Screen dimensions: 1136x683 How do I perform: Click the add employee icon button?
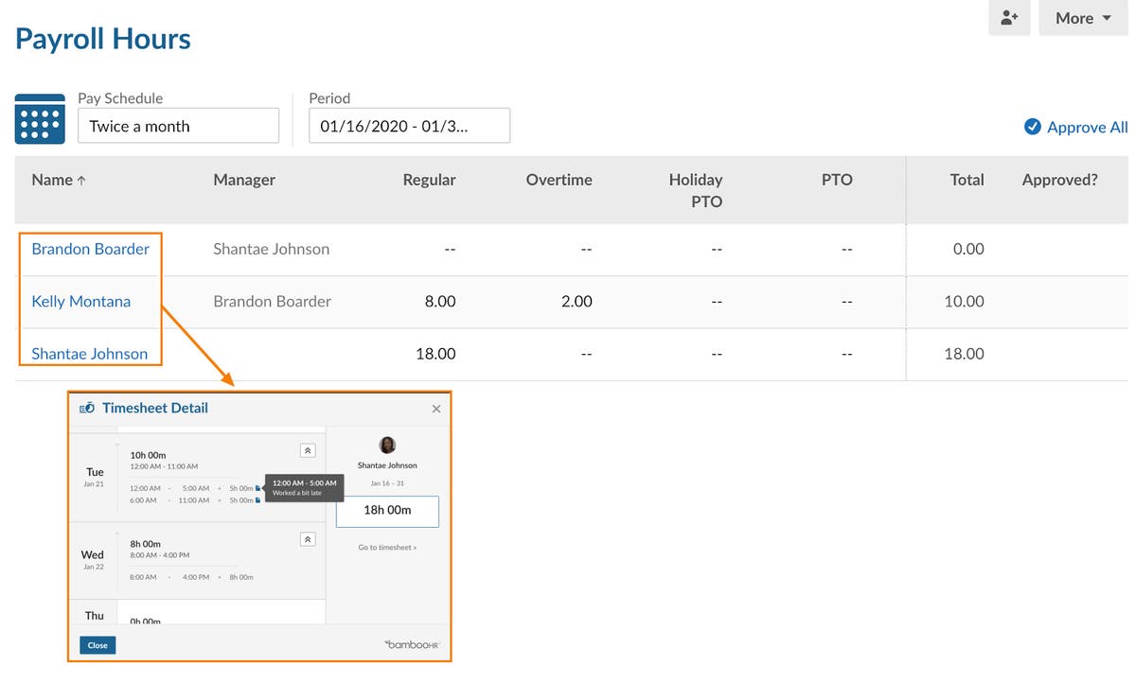(1008, 18)
